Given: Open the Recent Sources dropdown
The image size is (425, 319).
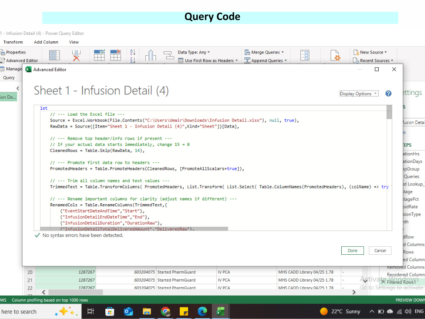Looking at the screenshot, I should point(373,61).
